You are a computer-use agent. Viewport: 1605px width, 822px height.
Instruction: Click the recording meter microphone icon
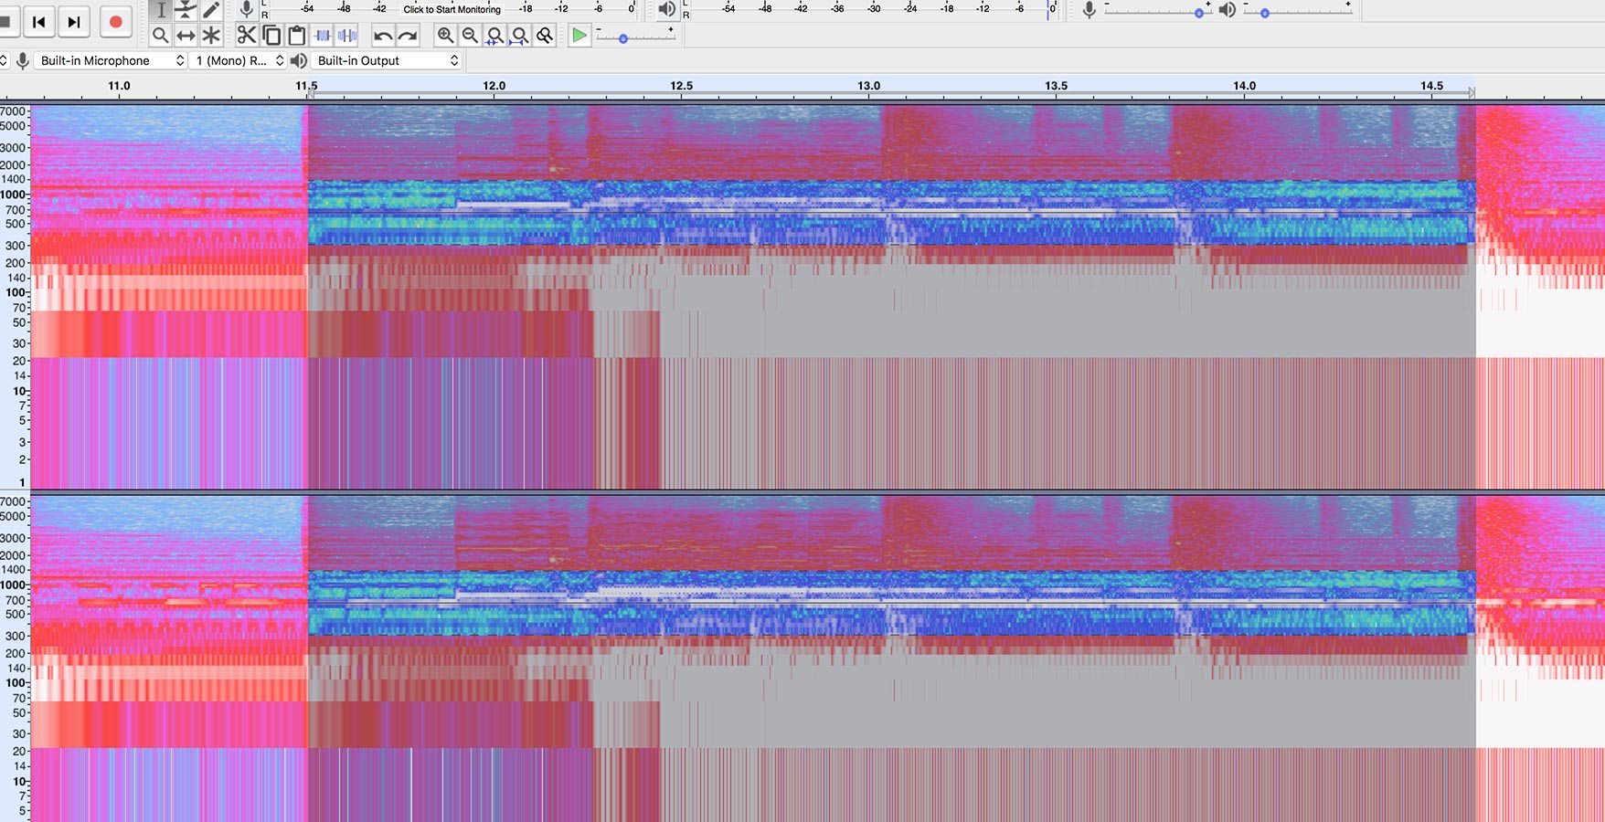pyautogui.click(x=247, y=9)
